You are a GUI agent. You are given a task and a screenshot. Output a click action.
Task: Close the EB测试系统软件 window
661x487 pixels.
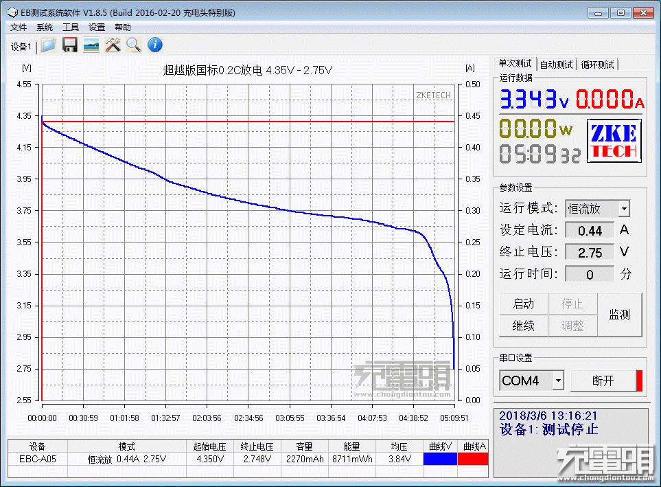point(643,12)
